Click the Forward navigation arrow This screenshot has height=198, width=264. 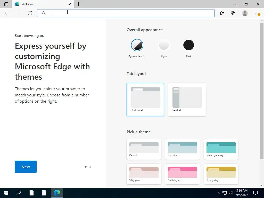pyautogui.click(x=19, y=13)
